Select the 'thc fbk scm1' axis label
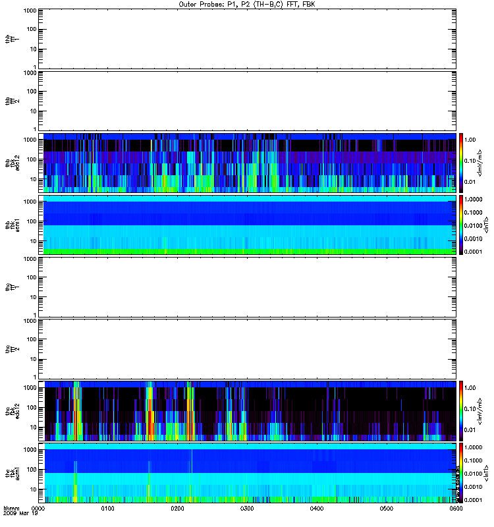Image resolution: width=494 pixels, height=527 pixels. coord(12,473)
